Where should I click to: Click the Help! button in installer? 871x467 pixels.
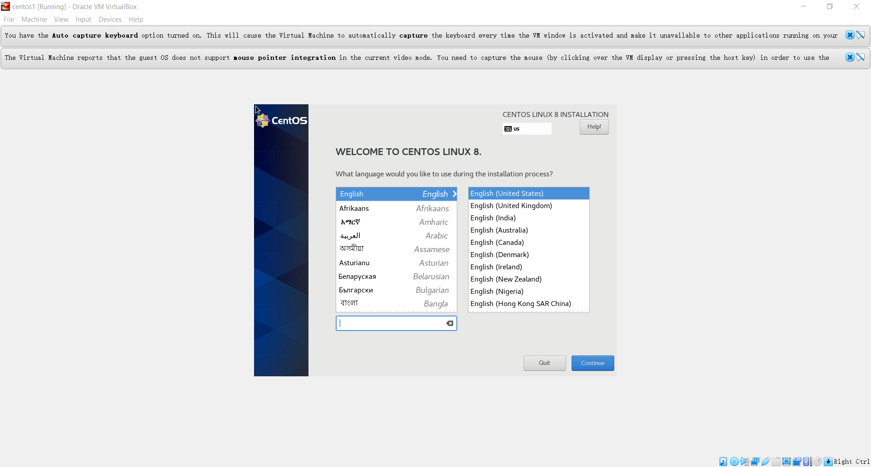594,127
